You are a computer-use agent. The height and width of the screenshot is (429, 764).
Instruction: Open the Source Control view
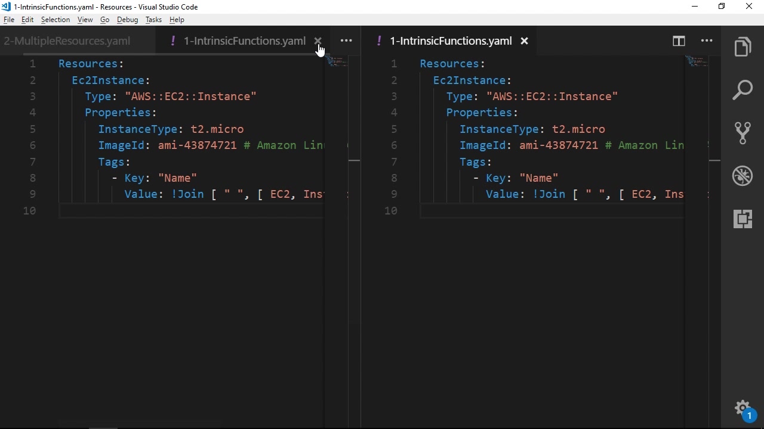click(x=743, y=133)
